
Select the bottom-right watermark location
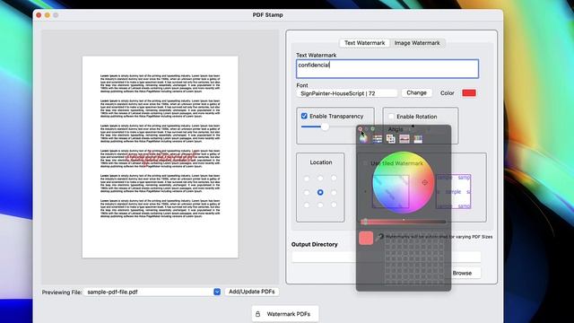click(x=334, y=205)
